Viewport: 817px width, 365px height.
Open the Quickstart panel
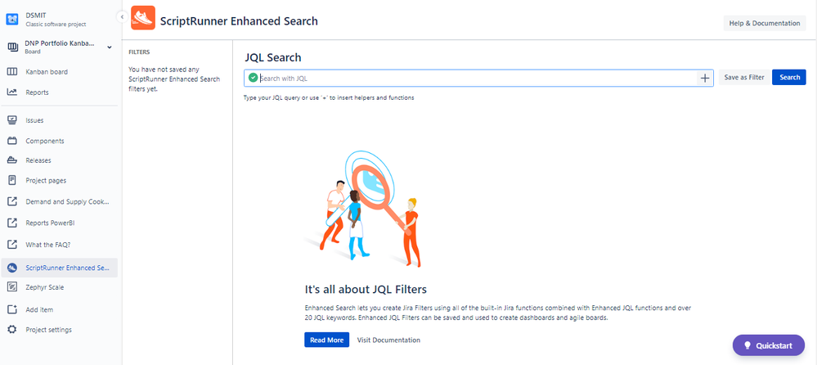tap(769, 345)
